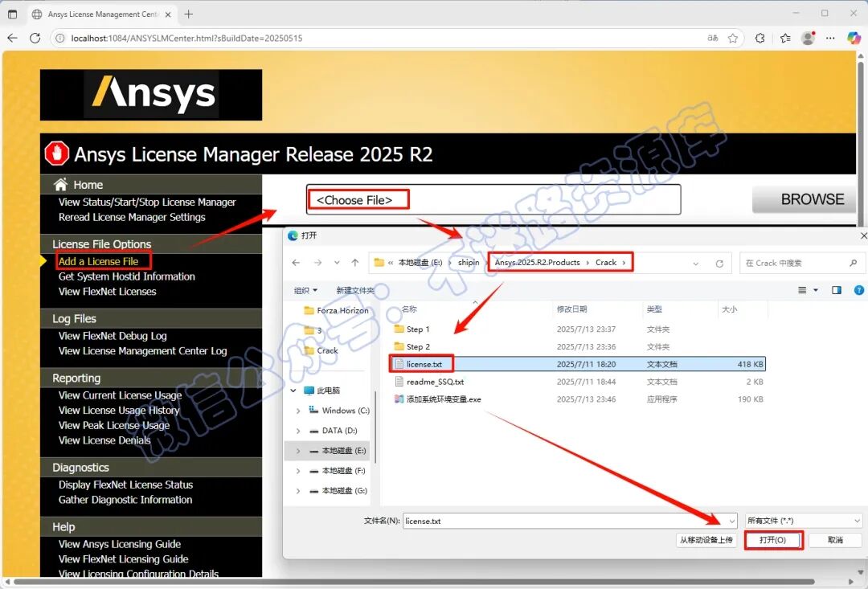The width and height of the screenshot is (868, 589).
Task: Click the red stop status icon
Action: coord(56,153)
